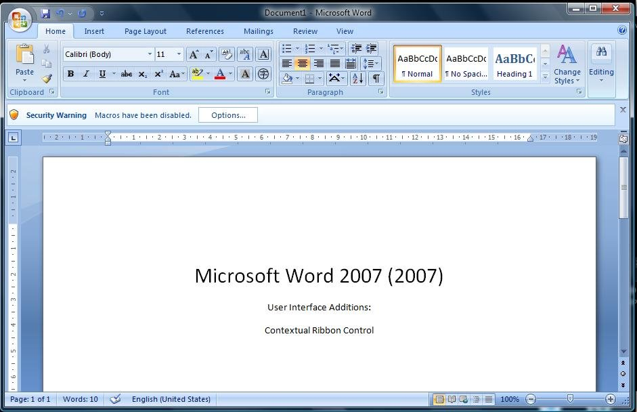Toggle superscript formatting
This screenshot has height=412, width=637.
pos(158,74)
